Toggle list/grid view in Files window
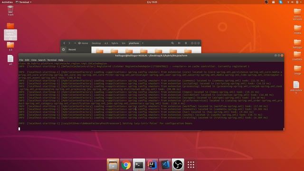This screenshot has height=171, width=304. point(179,43)
